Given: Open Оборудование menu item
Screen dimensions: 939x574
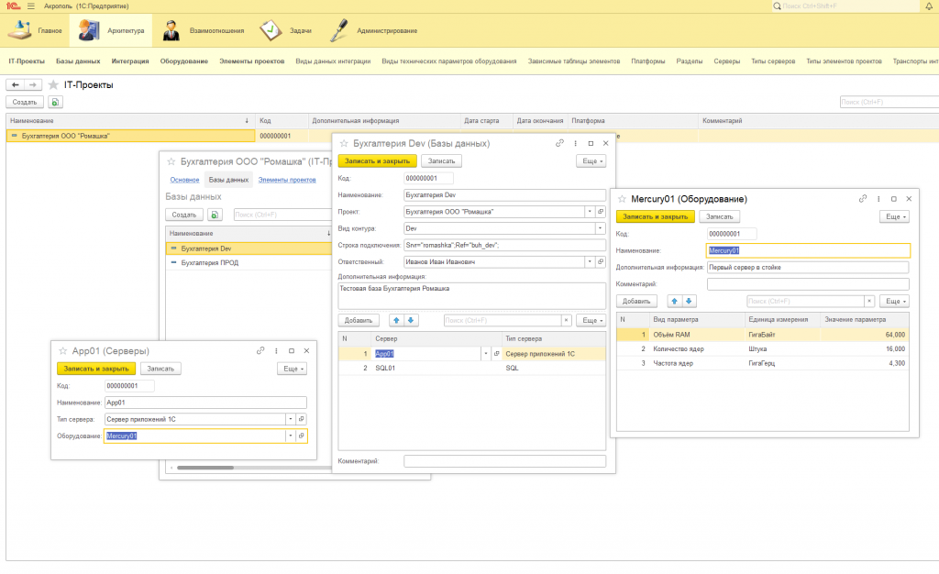Looking at the screenshot, I should pyautogui.click(x=183, y=61).
